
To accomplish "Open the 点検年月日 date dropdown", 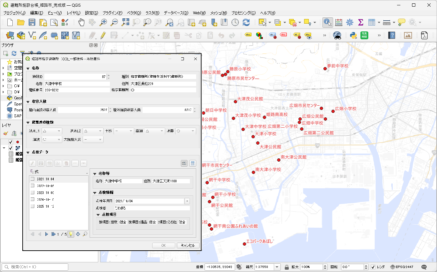I will coord(187,201).
